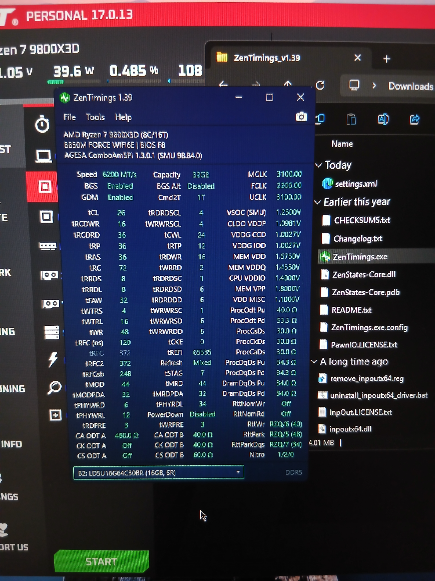Image resolution: width=435 pixels, height=581 pixels.
Task: Take a screenshot with ZenTimings camera icon
Action: point(301,117)
